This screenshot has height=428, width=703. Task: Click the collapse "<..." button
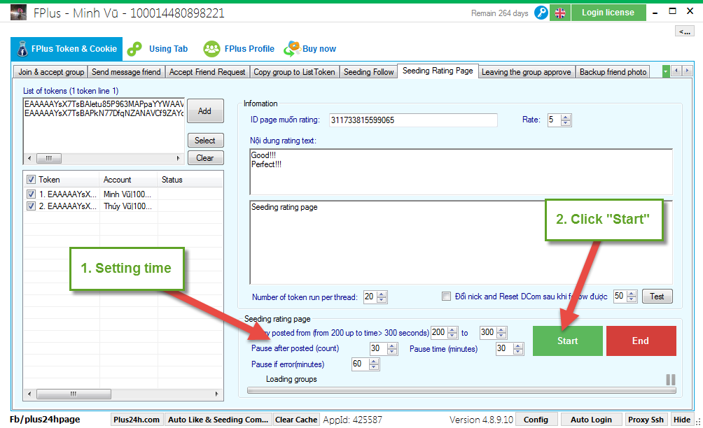pyautogui.click(x=684, y=31)
